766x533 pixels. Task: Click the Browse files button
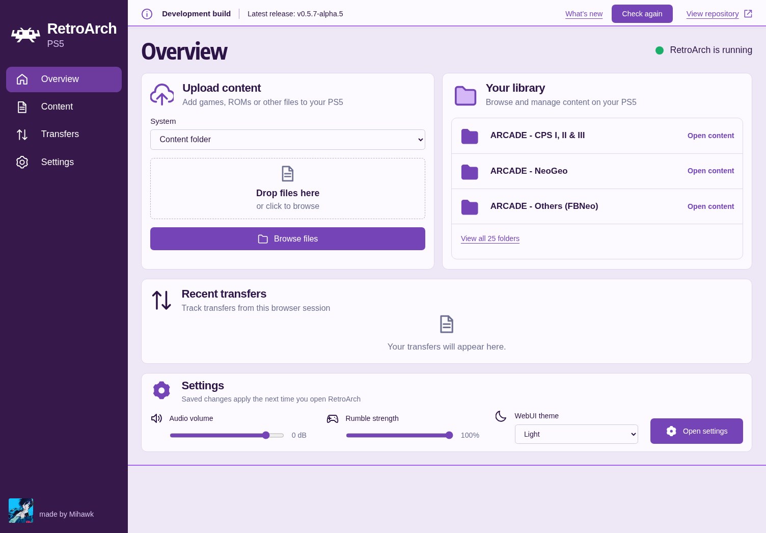[288, 239]
